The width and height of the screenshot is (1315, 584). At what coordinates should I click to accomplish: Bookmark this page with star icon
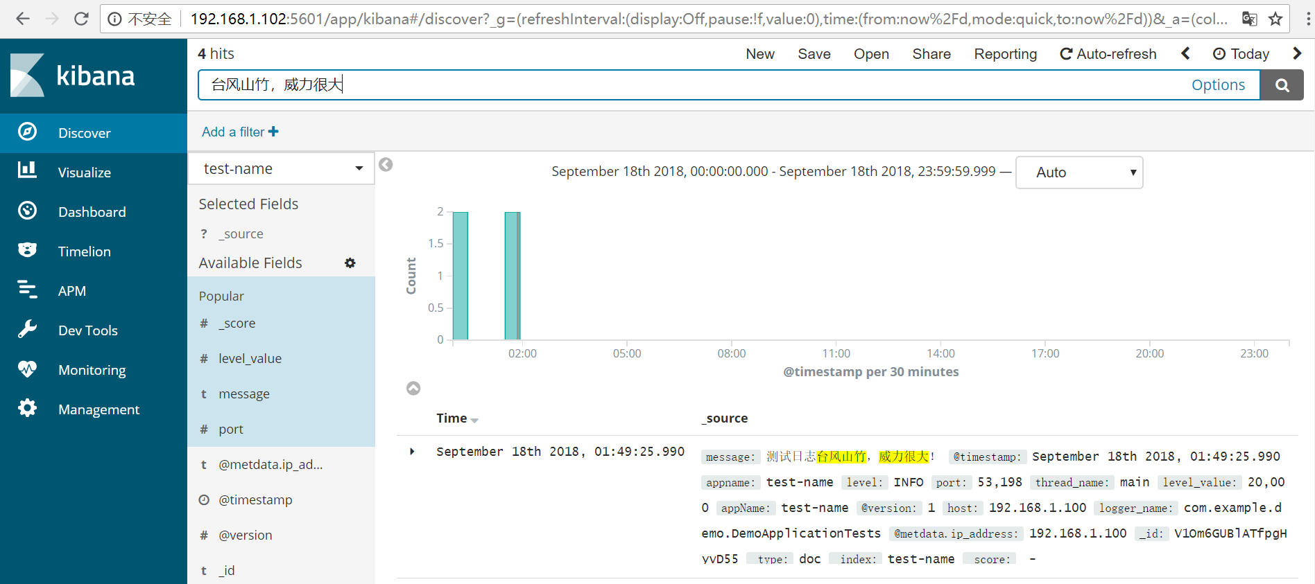pos(1275,19)
